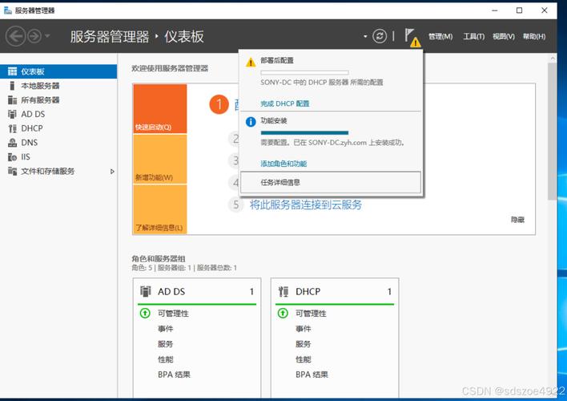Click the DHCP tile icon

tap(283, 291)
